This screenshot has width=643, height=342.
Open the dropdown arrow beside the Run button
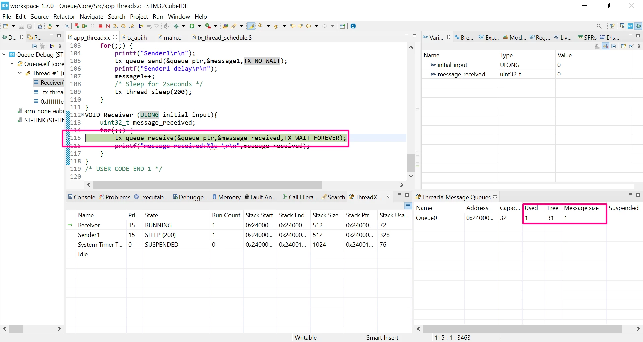[x=200, y=26]
